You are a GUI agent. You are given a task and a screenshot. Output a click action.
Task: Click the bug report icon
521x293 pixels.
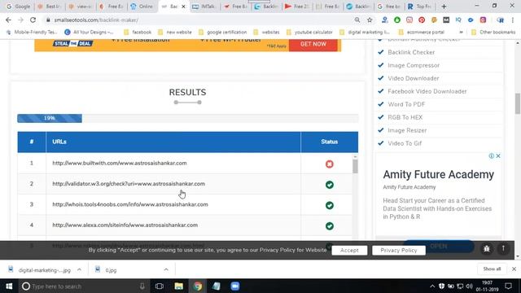pyautogui.click(x=487, y=248)
